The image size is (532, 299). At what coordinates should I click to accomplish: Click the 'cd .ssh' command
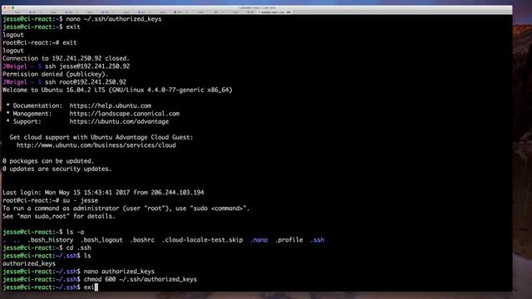tap(78, 248)
